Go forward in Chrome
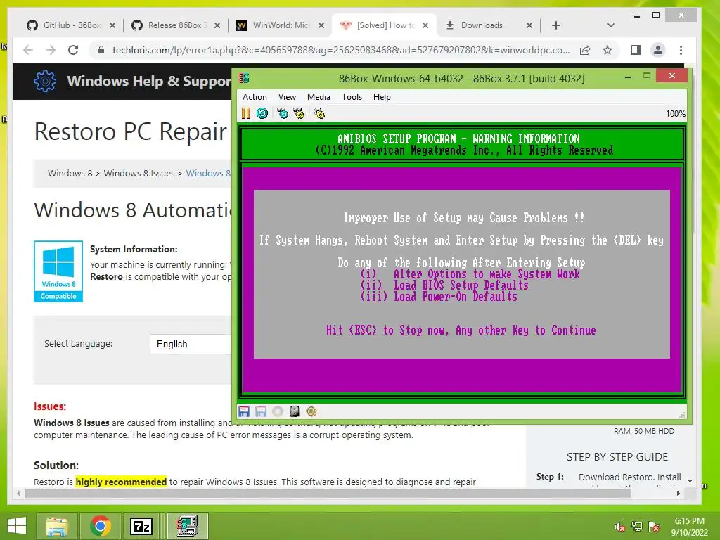720x540 pixels. pos(51,50)
